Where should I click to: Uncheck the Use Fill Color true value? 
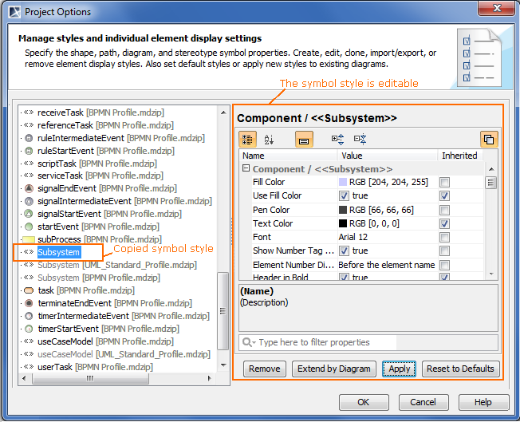click(x=344, y=195)
